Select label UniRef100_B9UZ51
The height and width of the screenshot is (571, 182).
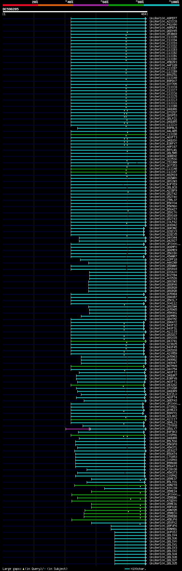pyautogui.click(x=163, y=75)
